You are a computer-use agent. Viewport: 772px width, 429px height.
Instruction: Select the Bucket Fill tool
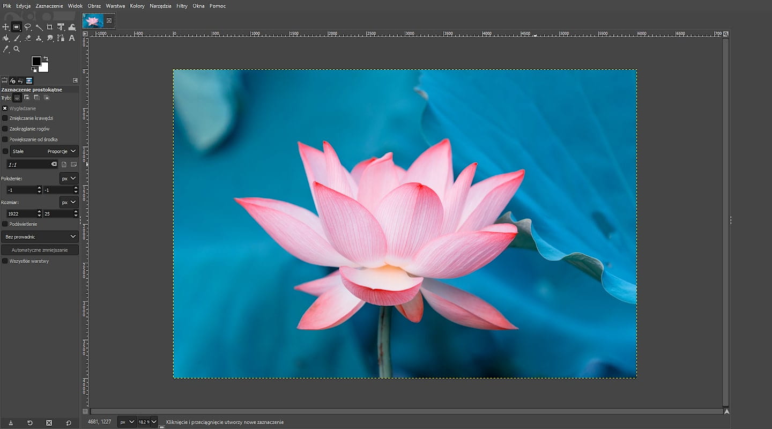click(5, 38)
